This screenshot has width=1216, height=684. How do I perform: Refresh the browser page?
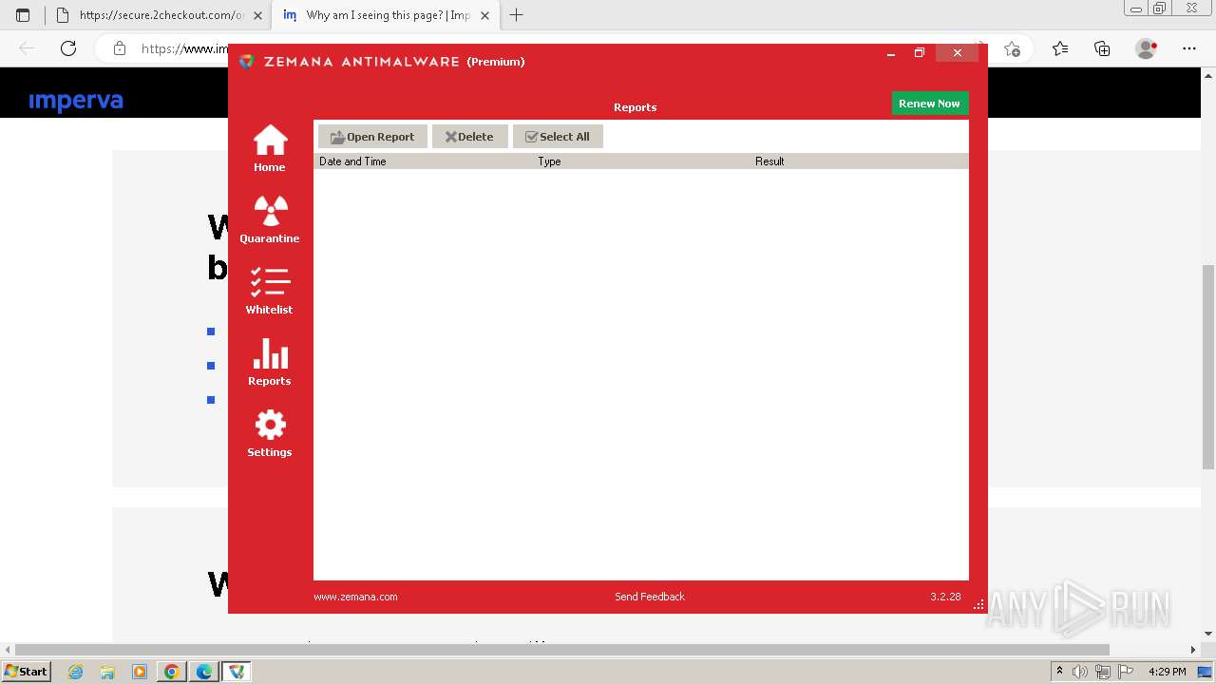pyautogui.click(x=68, y=48)
